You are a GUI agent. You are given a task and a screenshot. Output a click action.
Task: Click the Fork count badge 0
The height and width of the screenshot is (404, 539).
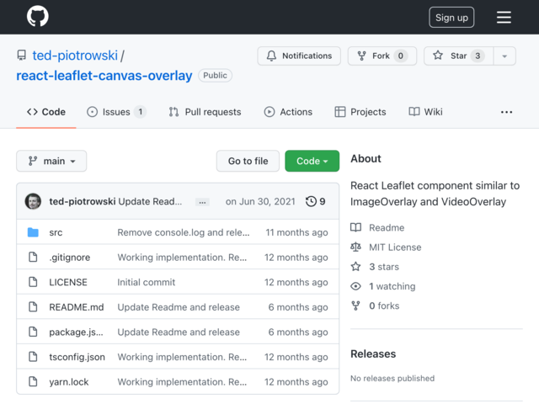click(x=401, y=56)
